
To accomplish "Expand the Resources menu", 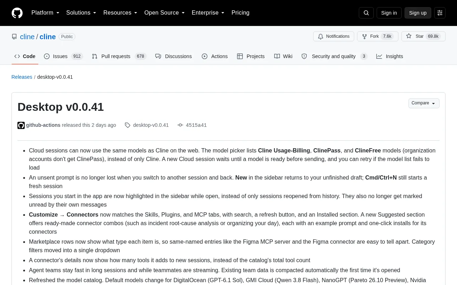I will pos(120,13).
